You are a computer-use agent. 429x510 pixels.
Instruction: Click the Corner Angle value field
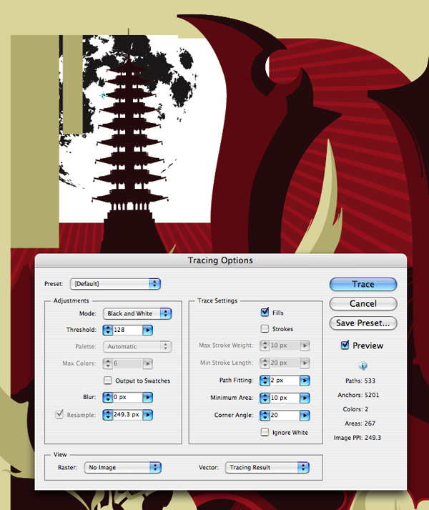285,415
